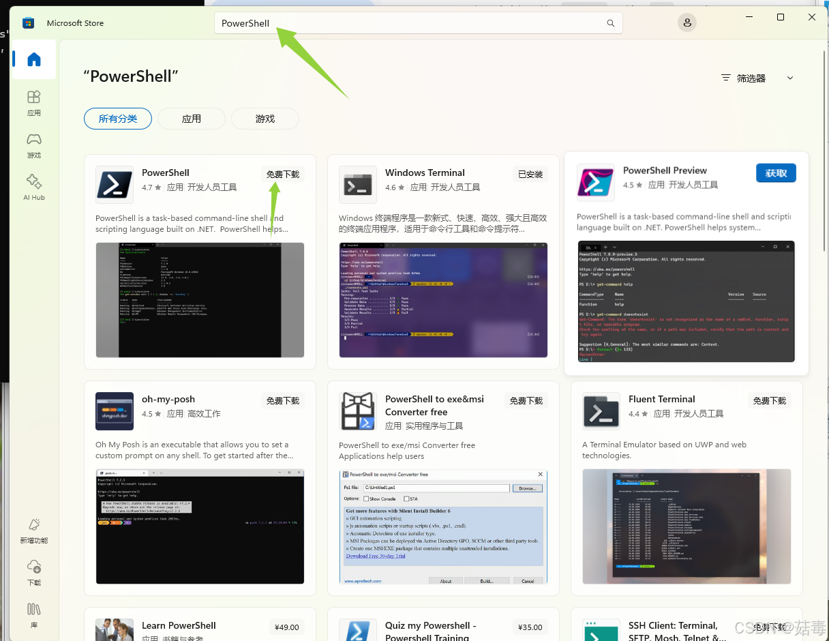The width and height of the screenshot is (829, 641).
Task: Select the 应用 filter tab
Action: click(x=192, y=119)
